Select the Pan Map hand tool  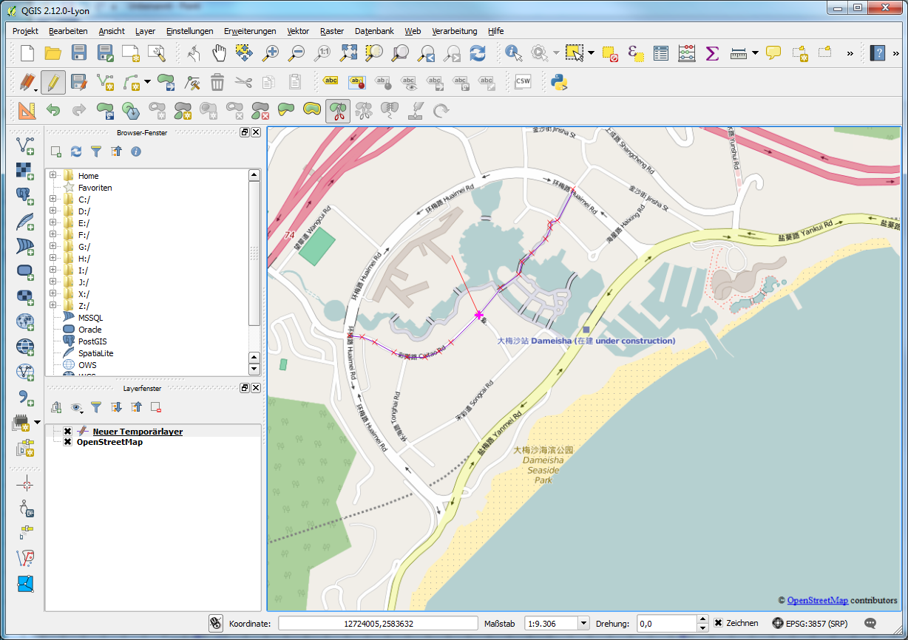click(220, 52)
